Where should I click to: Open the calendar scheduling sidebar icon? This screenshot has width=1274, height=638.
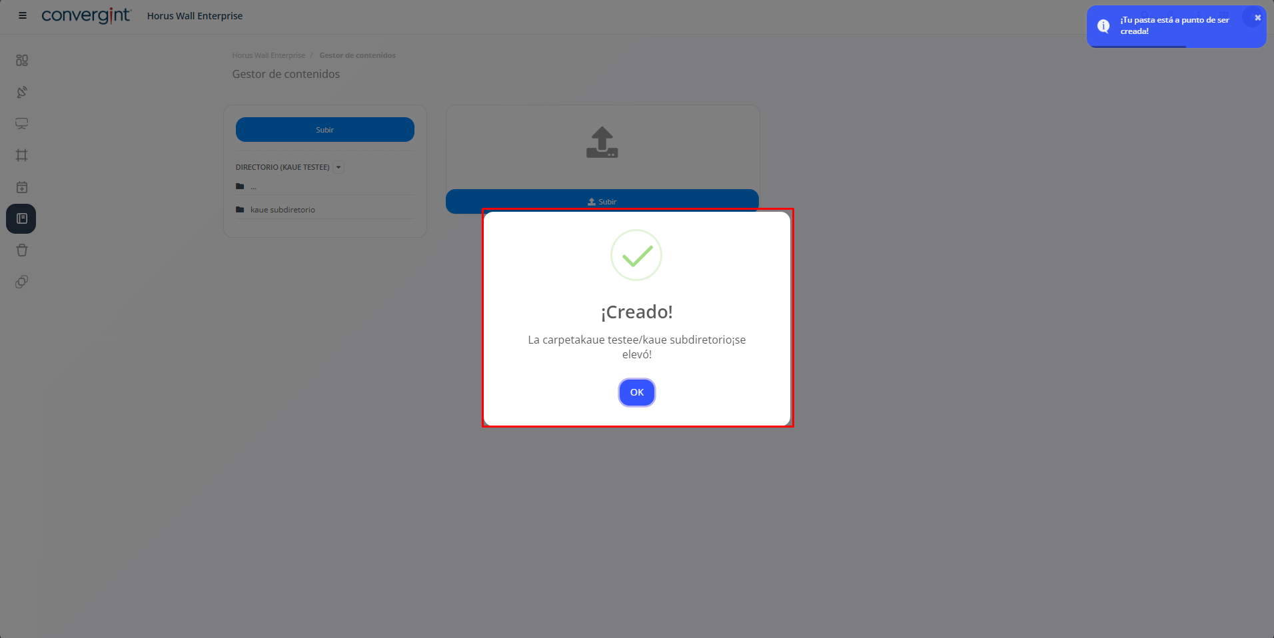pos(22,187)
